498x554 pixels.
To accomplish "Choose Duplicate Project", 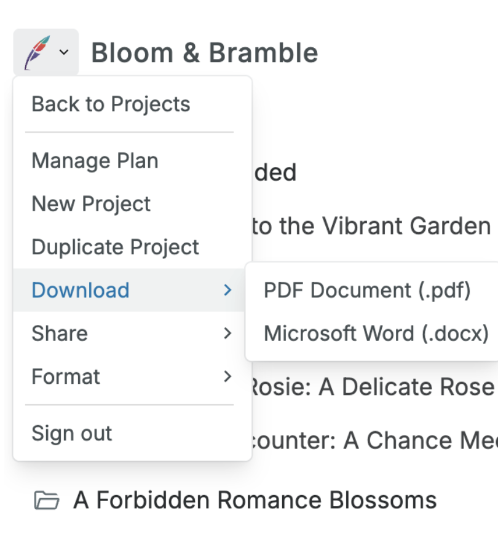I will pos(115,247).
